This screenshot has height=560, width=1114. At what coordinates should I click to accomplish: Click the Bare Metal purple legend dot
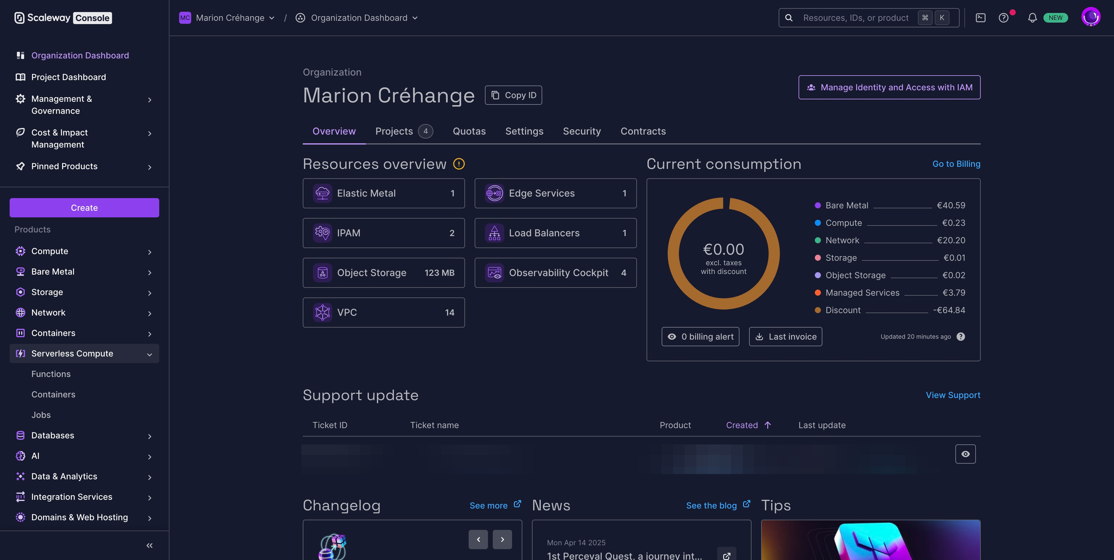tap(817, 206)
